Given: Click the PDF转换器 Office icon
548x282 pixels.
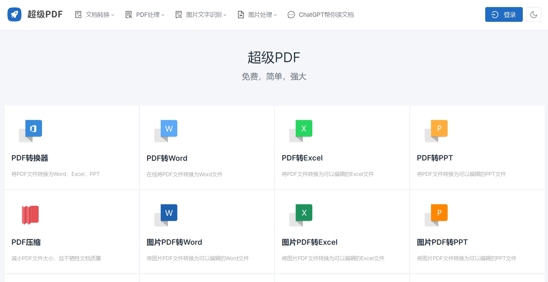Looking at the screenshot, I should click(31, 131).
